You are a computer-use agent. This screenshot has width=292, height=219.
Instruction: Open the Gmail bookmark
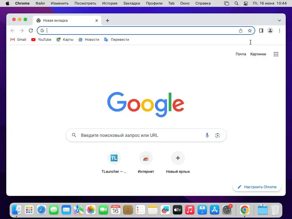tap(18, 39)
